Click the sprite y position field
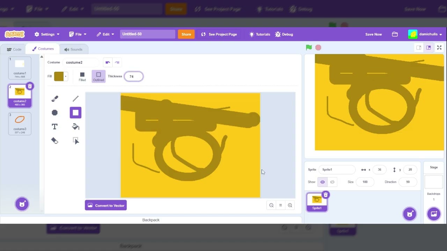Image resolution: width=447 pixels, height=251 pixels. coord(410,169)
